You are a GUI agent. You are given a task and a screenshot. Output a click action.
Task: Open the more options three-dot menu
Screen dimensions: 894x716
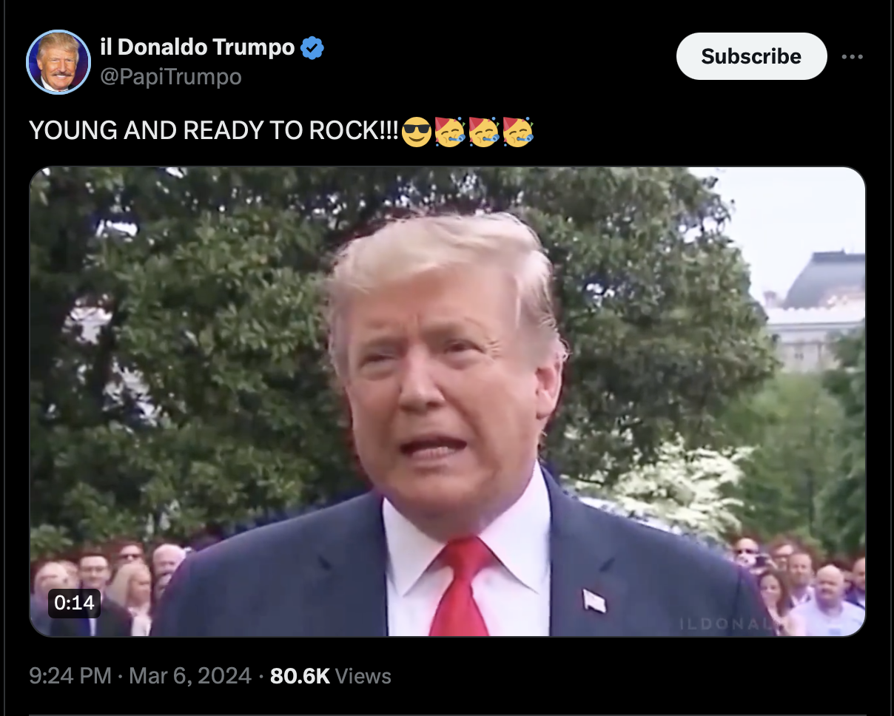pyautogui.click(x=852, y=56)
